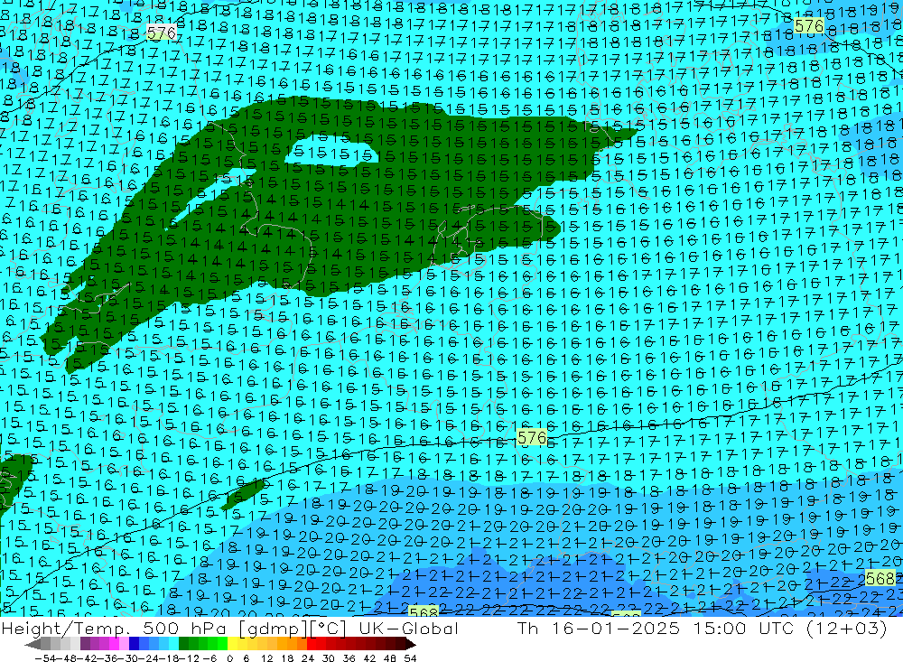Click the 576 contour label at top-right
The width and height of the screenshot is (903, 662).
(x=809, y=26)
